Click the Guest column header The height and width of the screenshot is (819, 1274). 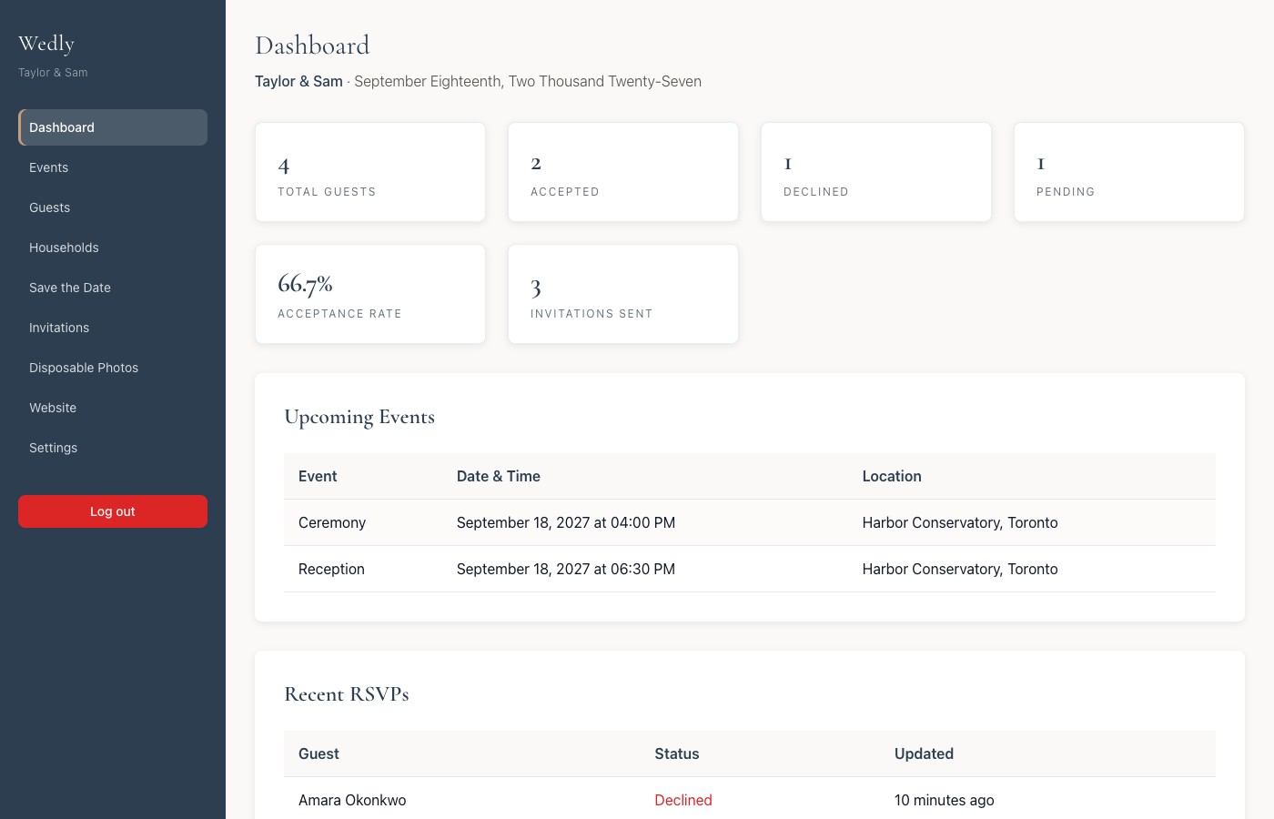[x=318, y=753]
